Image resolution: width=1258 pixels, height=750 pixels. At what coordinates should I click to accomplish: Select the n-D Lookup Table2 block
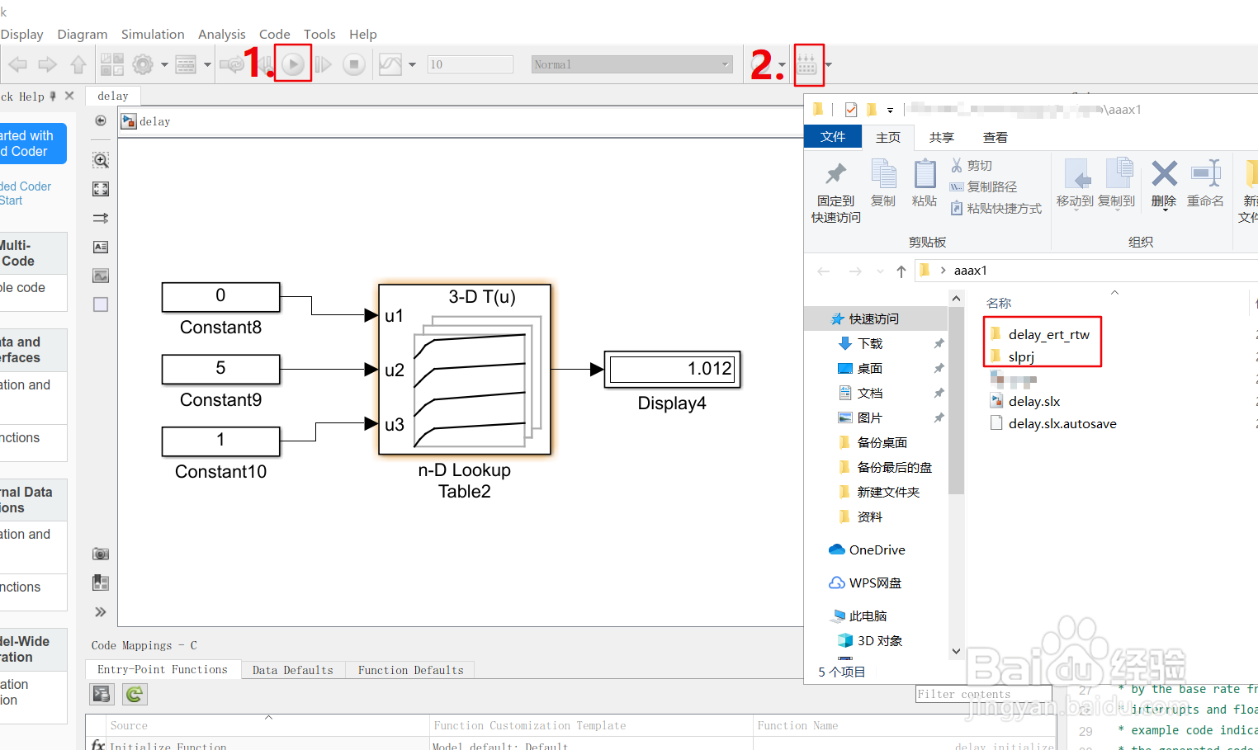(465, 369)
